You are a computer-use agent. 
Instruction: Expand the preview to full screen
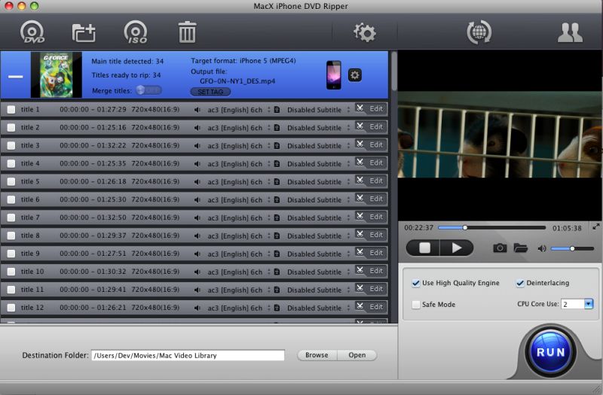point(595,226)
